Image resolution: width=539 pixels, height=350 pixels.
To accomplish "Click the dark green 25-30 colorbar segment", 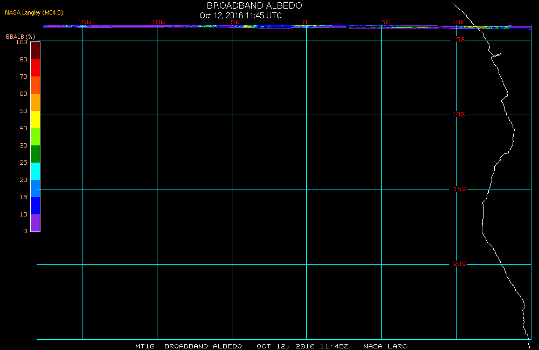I will pyautogui.click(x=36, y=154).
